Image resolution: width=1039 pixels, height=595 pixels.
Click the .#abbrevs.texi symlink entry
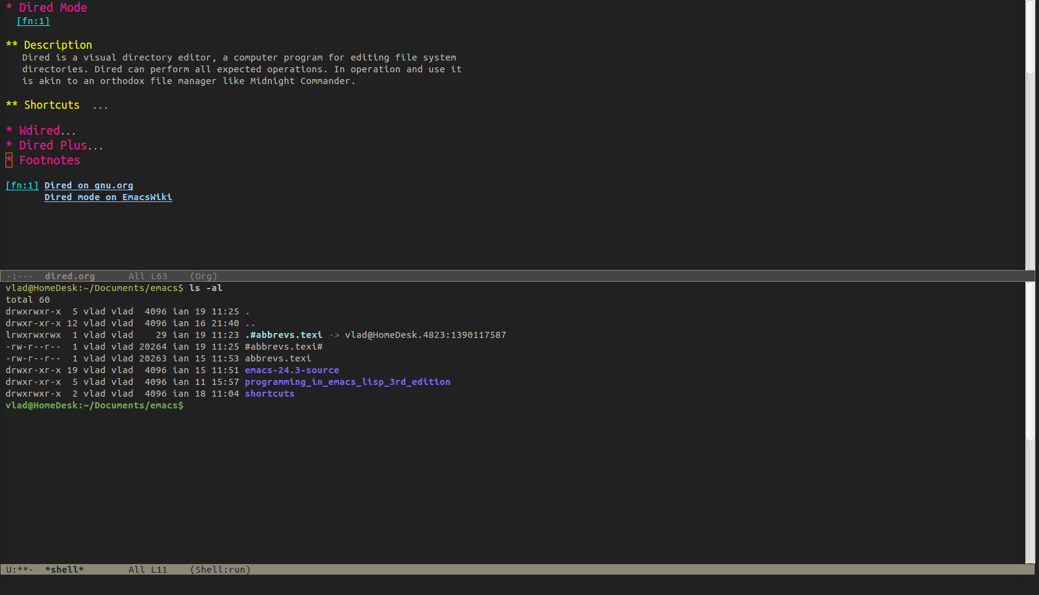pos(284,335)
